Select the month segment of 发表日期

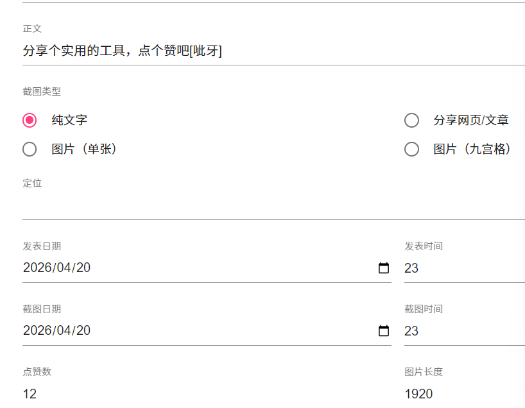[x=62, y=268]
